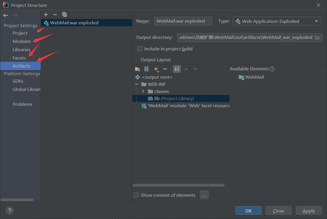
Task: Go forward with the right arrow
Action: [x=15, y=15]
